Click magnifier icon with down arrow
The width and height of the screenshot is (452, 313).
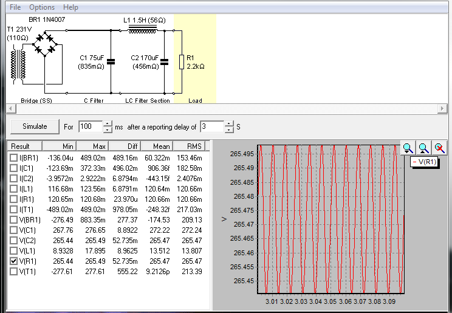[x=408, y=148]
